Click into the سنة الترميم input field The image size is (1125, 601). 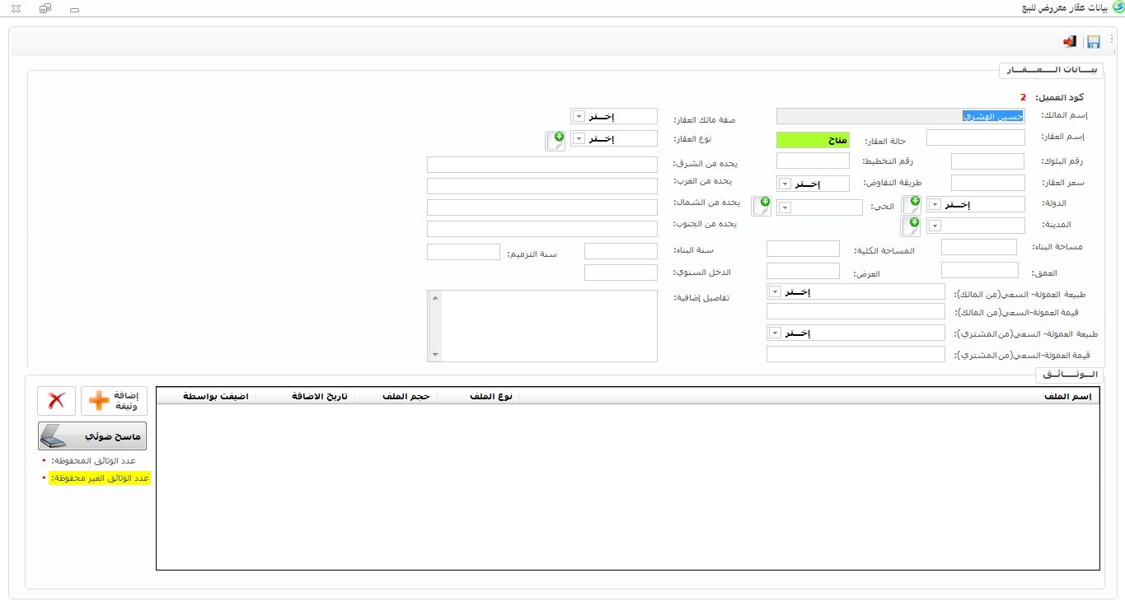(x=463, y=252)
